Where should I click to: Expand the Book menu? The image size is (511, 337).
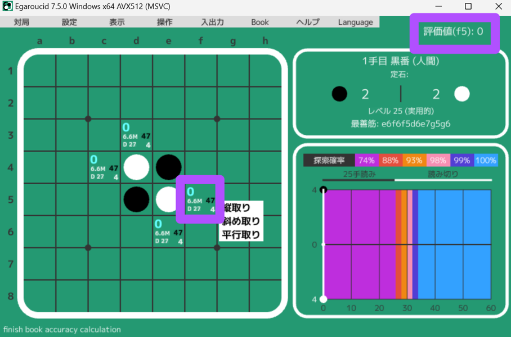260,22
